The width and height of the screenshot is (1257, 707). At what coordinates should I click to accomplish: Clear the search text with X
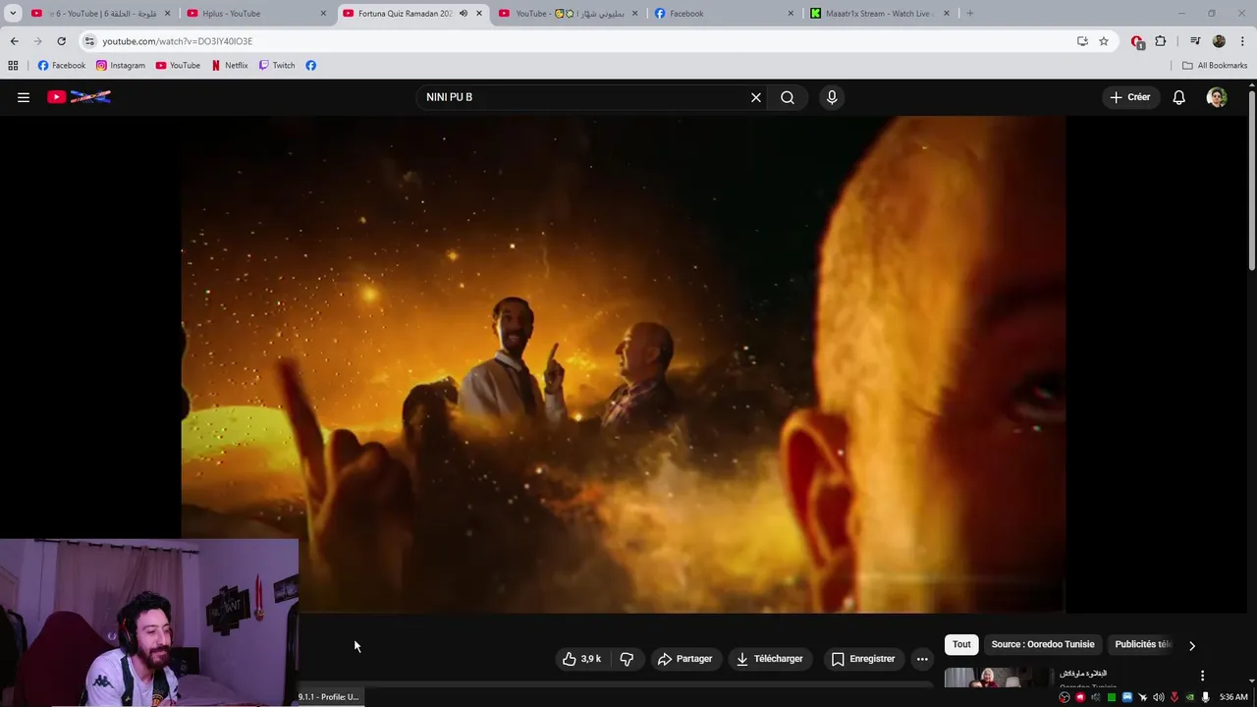(756, 97)
